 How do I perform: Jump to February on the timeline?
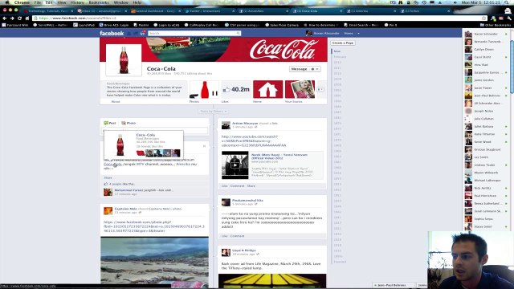tap(340, 57)
